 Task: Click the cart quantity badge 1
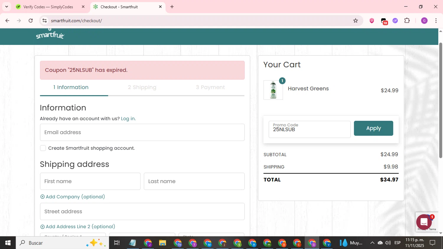282,81
